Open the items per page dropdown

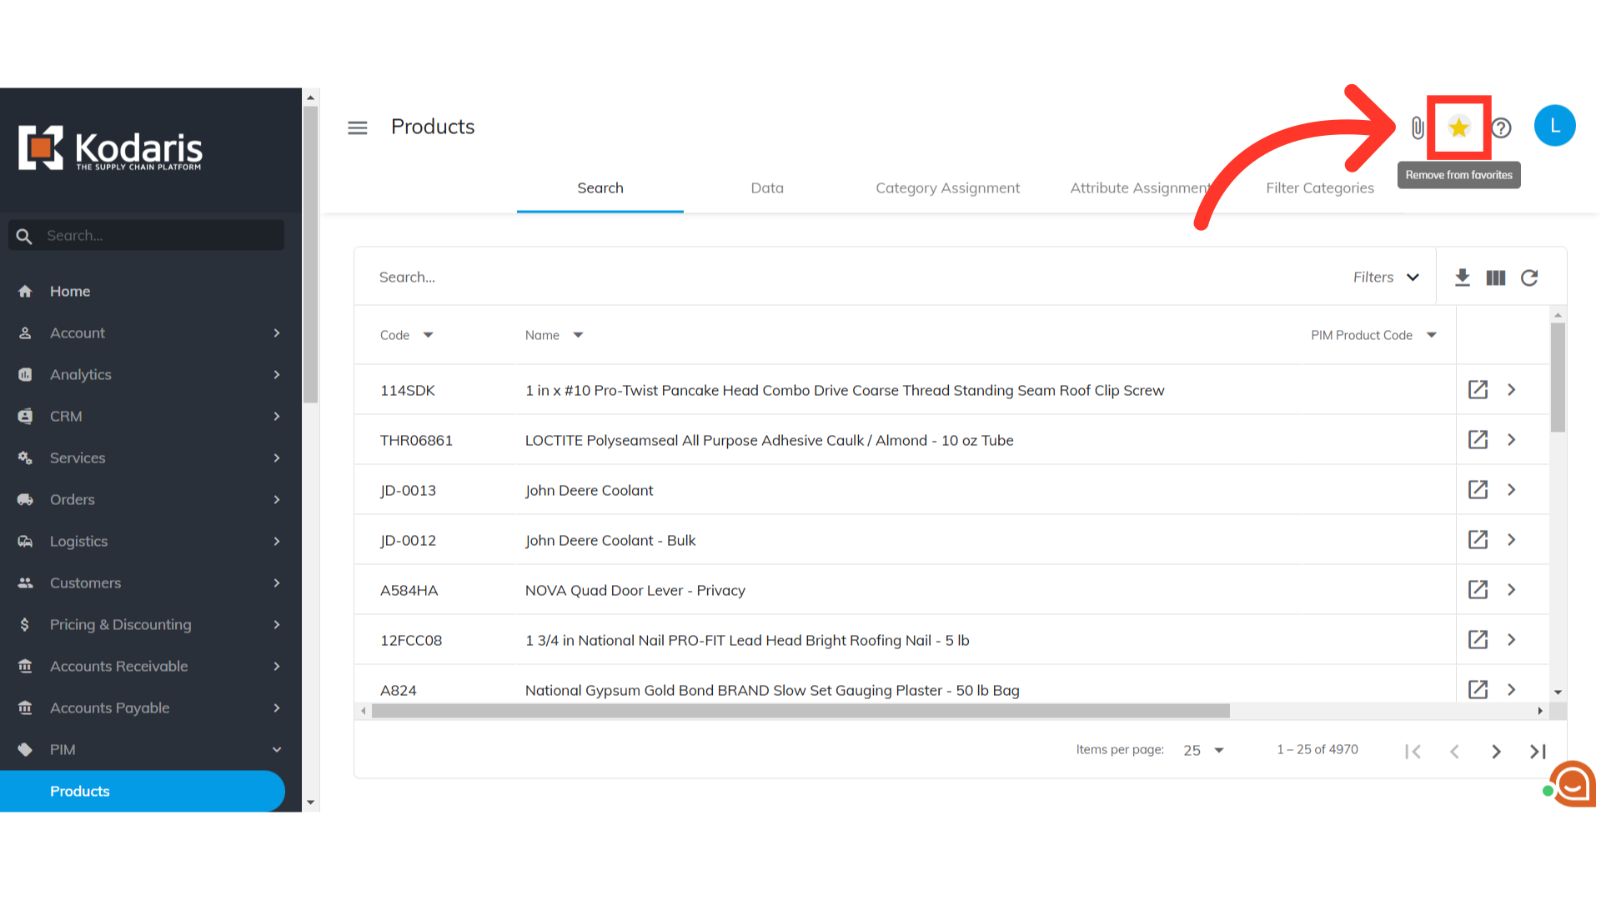pyautogui.click(x=1203, y=750)
